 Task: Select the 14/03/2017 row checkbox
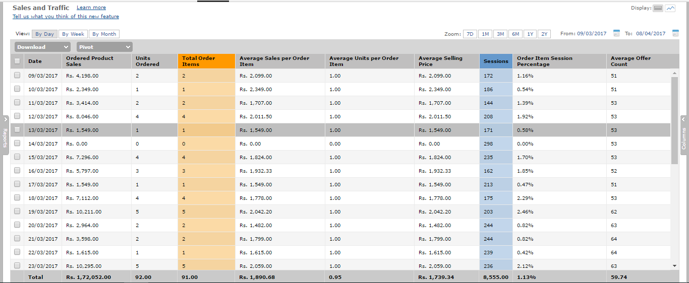[17, 144]
